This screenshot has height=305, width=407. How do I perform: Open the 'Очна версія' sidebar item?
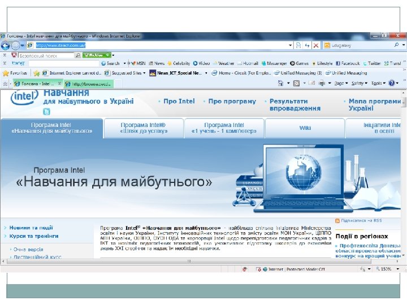click(x=28, y=250)
